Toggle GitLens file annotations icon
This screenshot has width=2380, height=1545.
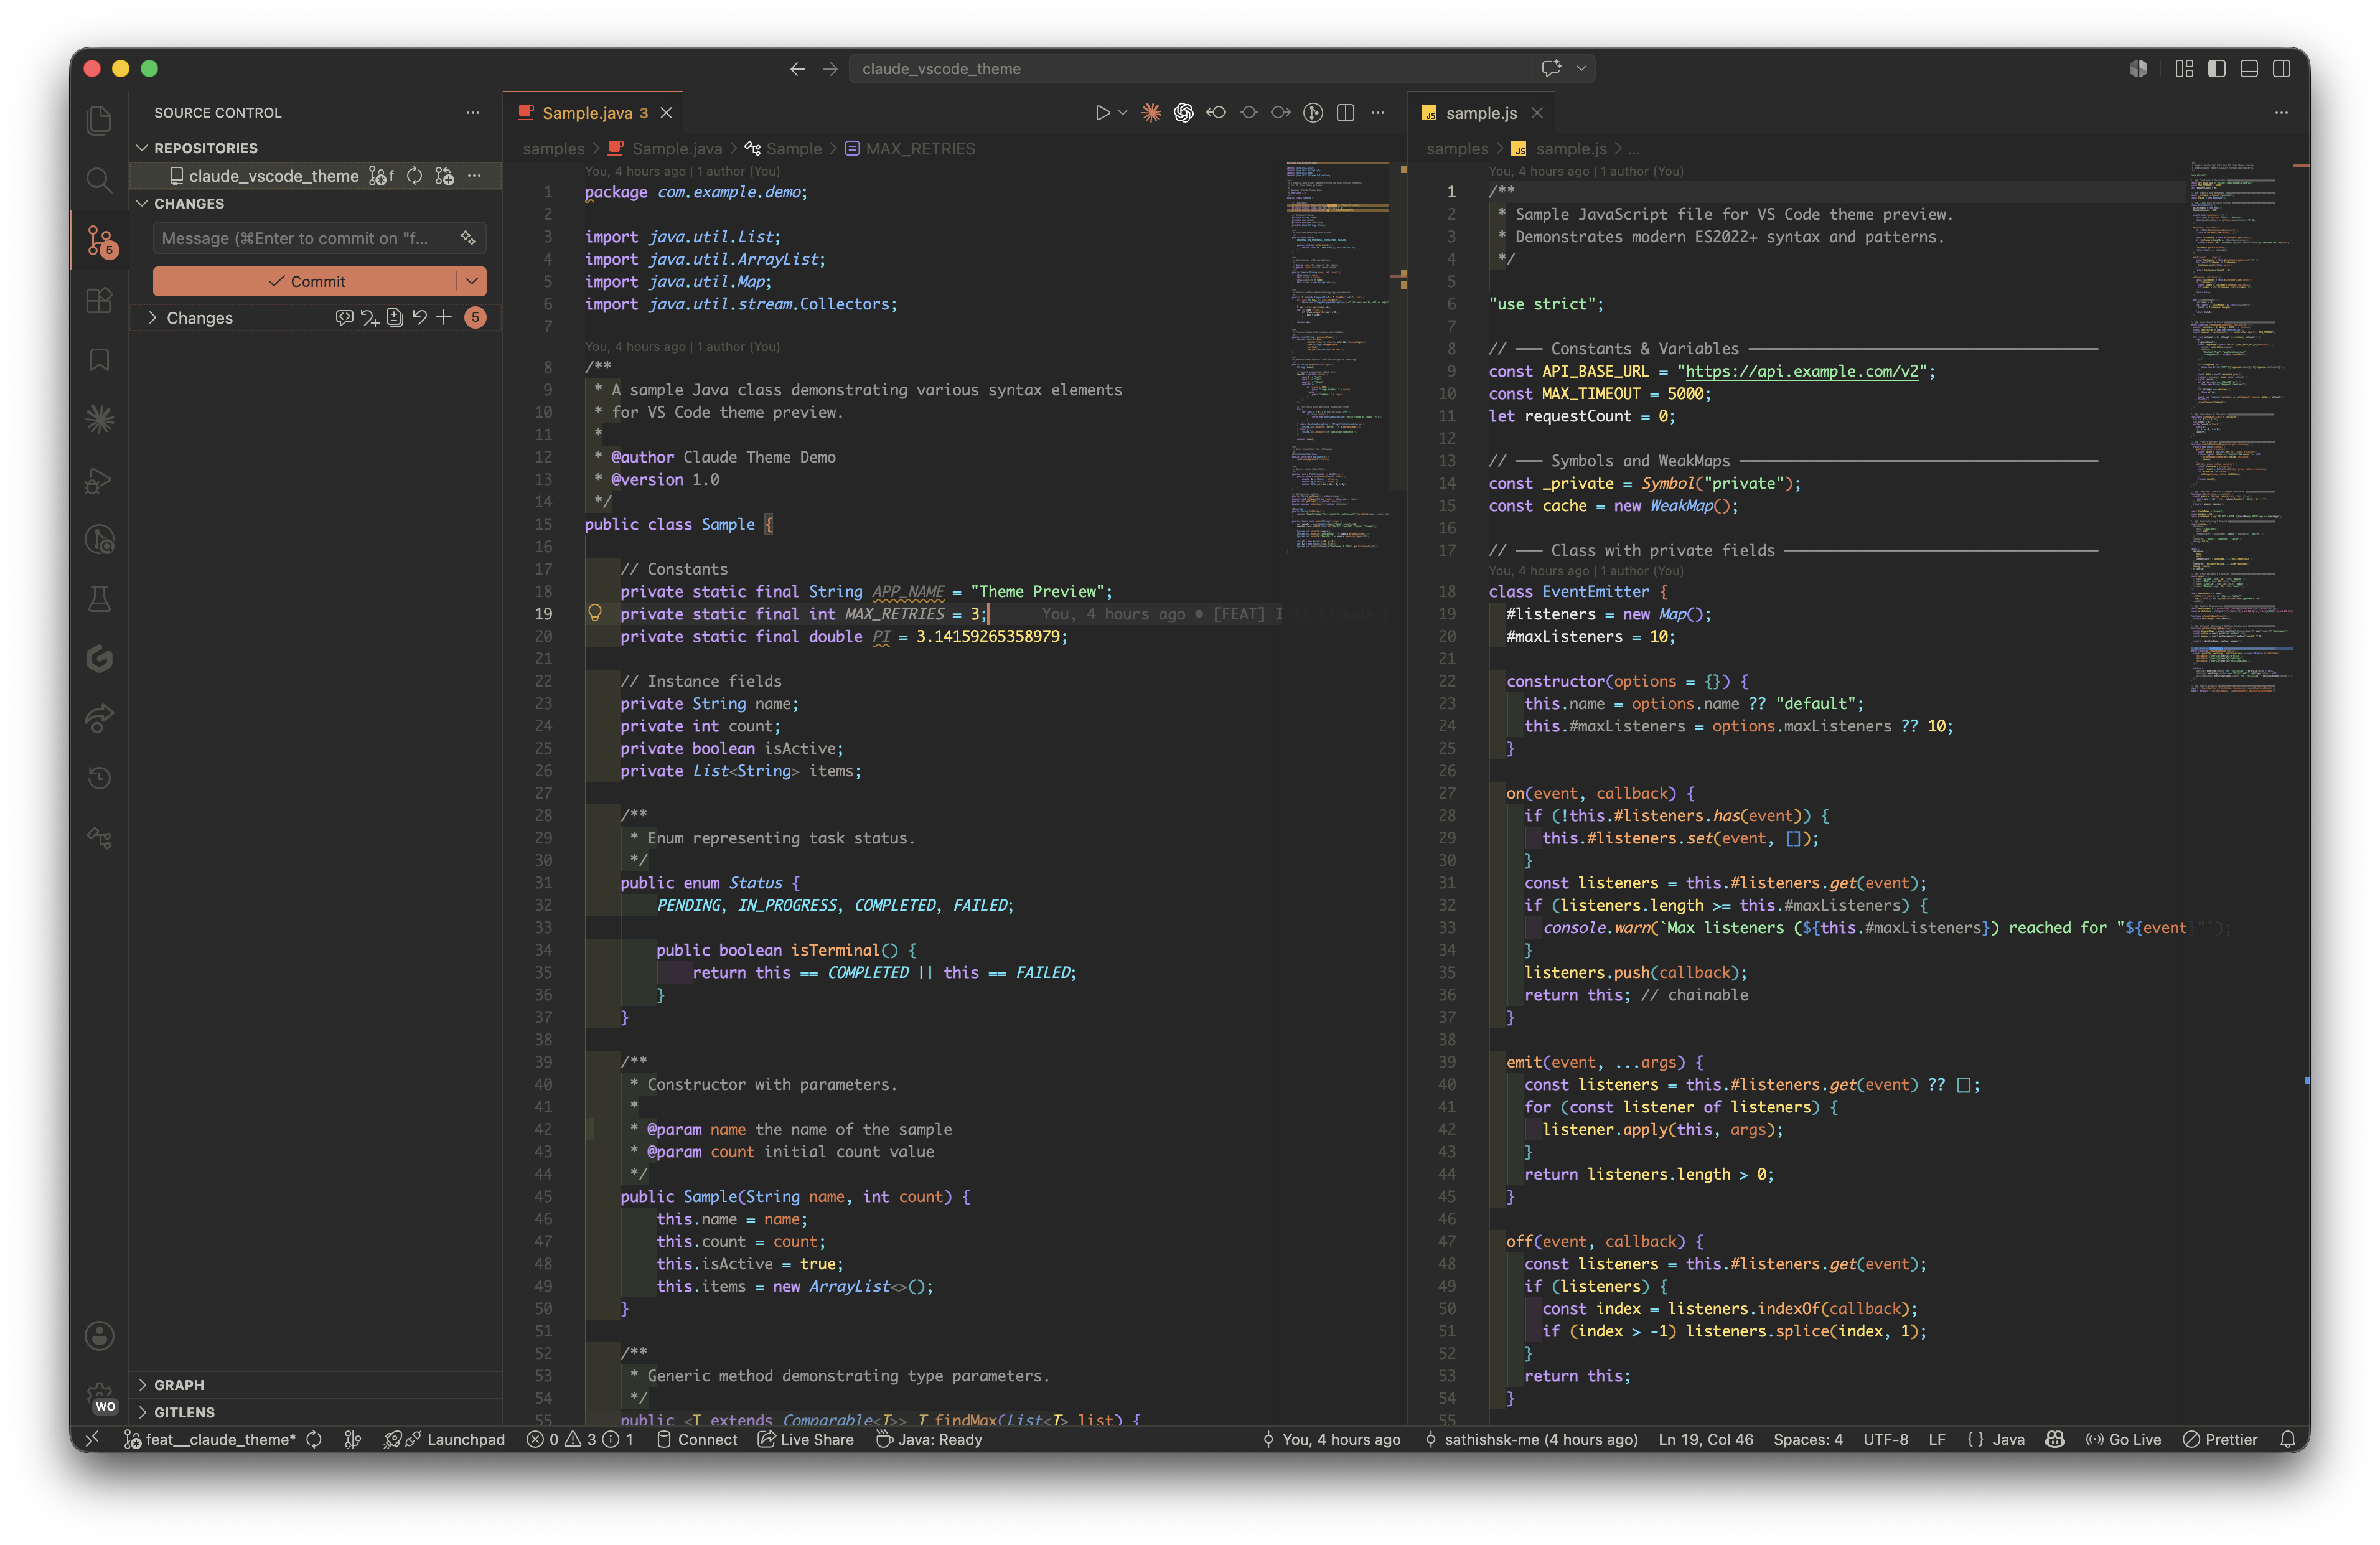pos(1313,113)
